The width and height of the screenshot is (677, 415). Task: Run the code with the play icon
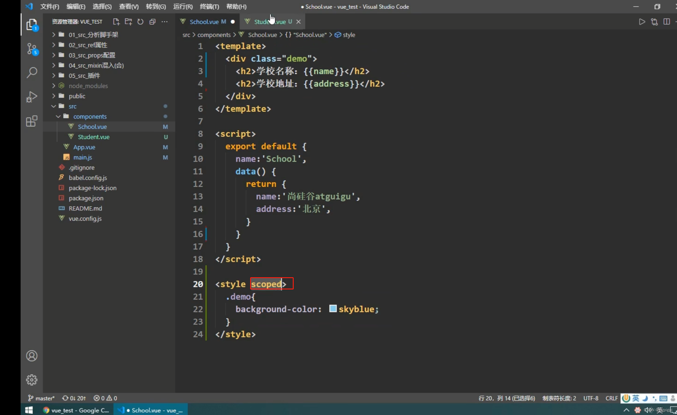click(642, 22)
